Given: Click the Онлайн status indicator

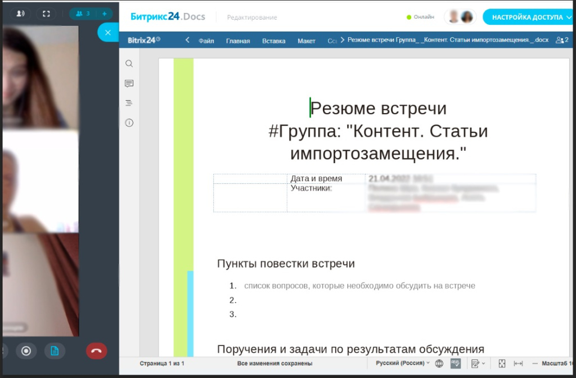Looking at the screenshot, I should 420,17.
